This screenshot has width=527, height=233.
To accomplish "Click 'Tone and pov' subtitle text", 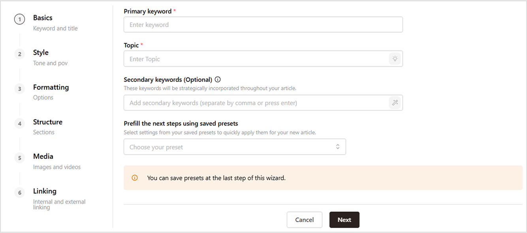I will [50, 63].
